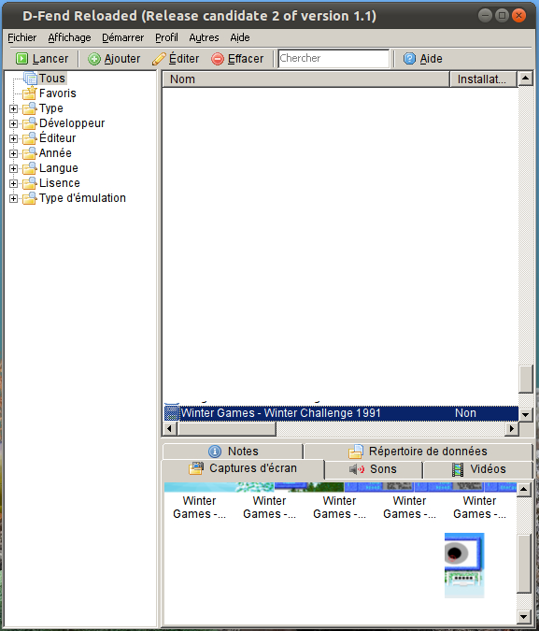539x631 pixels.
Task: Click the Langue folder icon
Action: pos(30,168)
